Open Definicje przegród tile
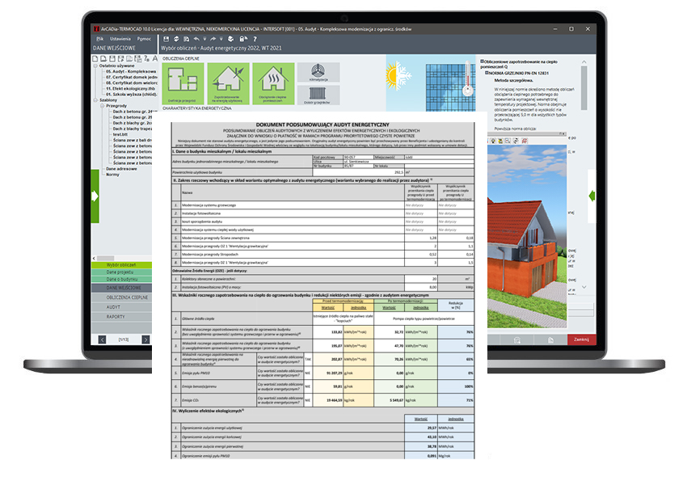 pyautogui.click(x=183, y=83)
